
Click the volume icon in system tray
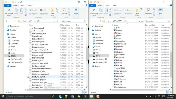click(155, 97)
